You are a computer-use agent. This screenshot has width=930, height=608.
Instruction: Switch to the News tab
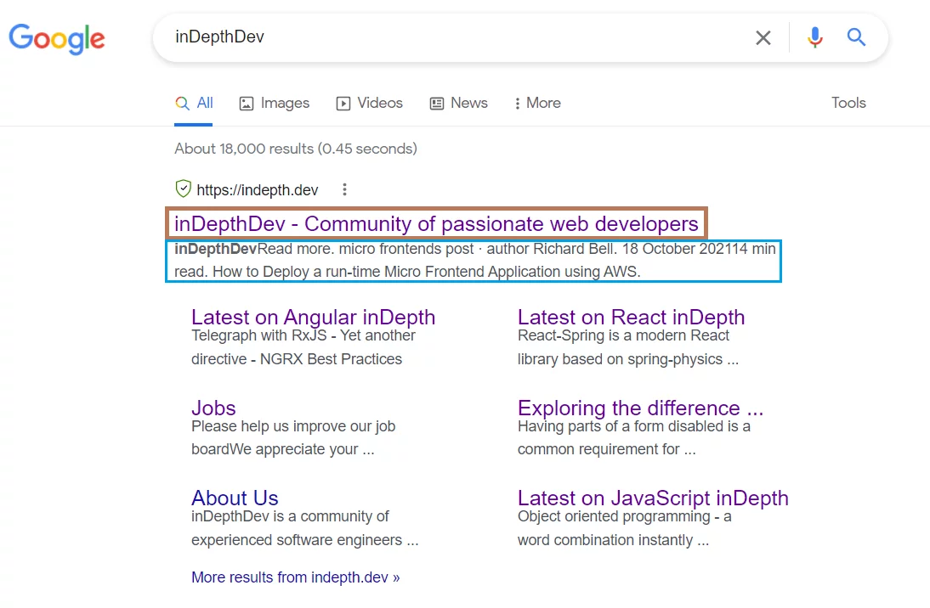click(x=458, y=103)
